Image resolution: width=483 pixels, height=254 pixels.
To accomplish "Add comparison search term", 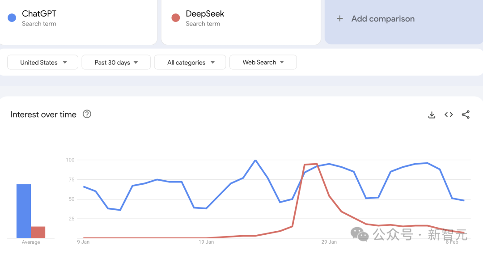I will pyautogui.click(x=383, y=19).
